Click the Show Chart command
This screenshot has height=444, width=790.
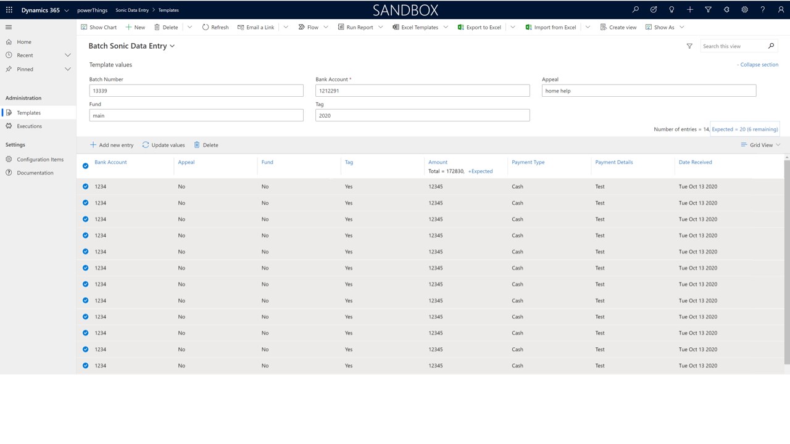(x=99, y=27)
